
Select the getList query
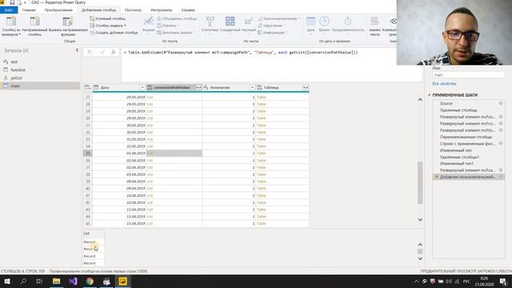point(40,78)
